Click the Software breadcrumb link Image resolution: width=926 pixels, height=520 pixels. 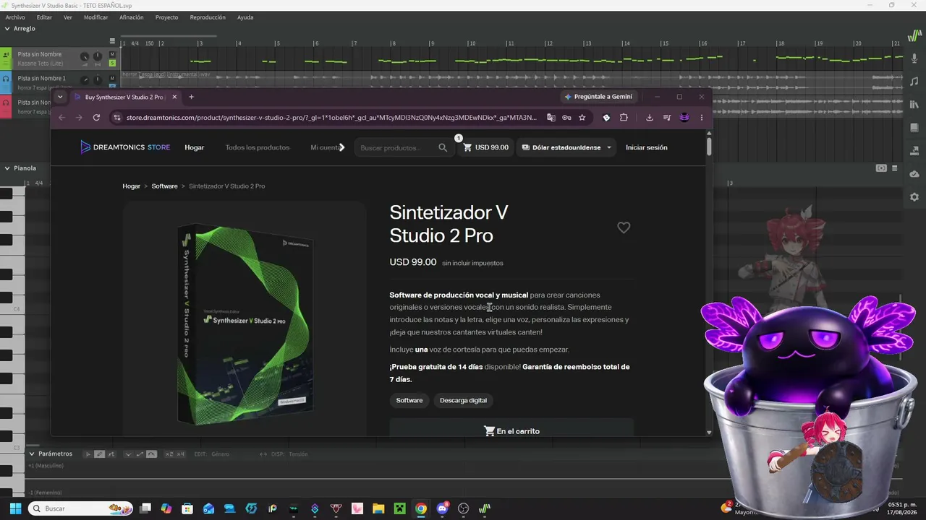coord(164,186)
